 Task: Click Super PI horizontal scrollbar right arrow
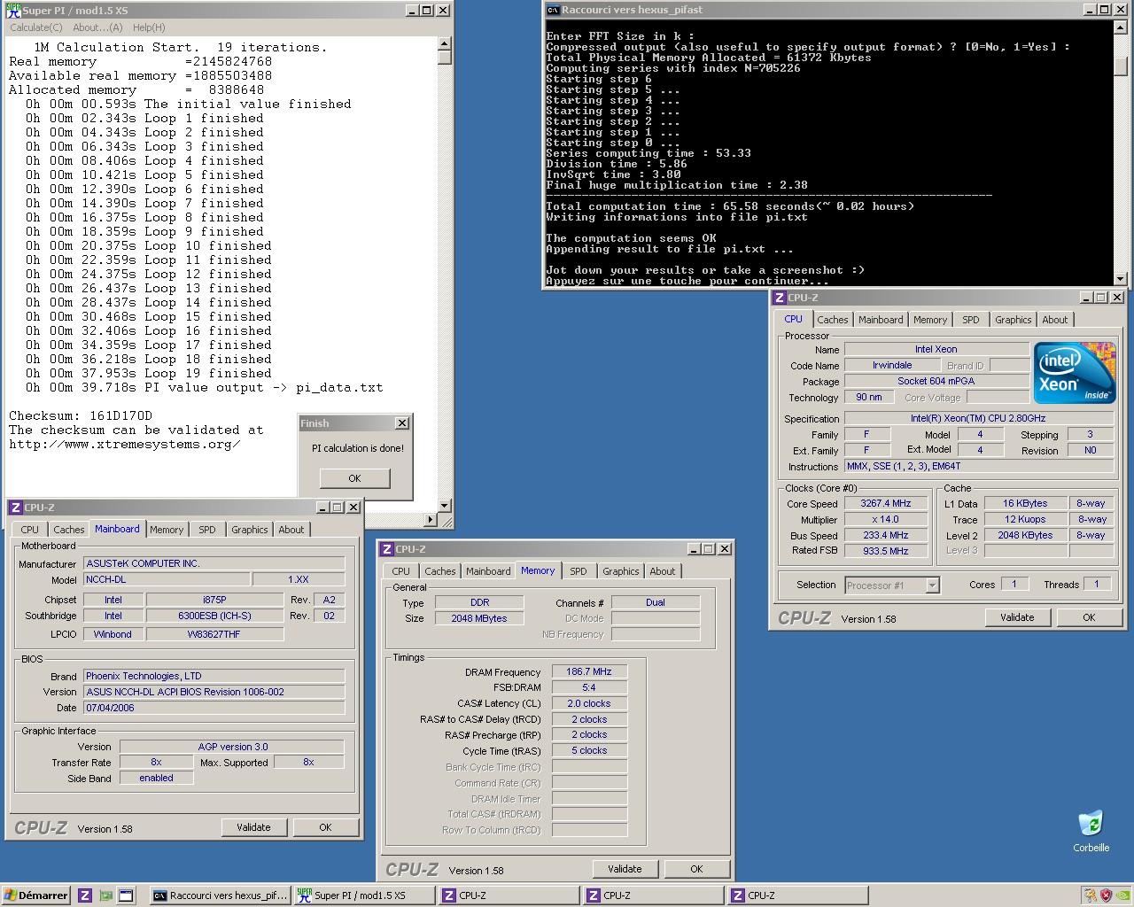coord(431,519)
